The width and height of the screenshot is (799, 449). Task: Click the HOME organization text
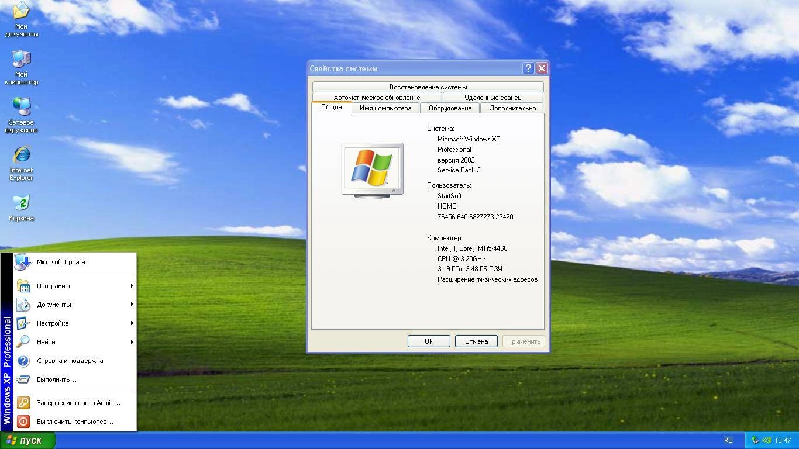point(446,206)
